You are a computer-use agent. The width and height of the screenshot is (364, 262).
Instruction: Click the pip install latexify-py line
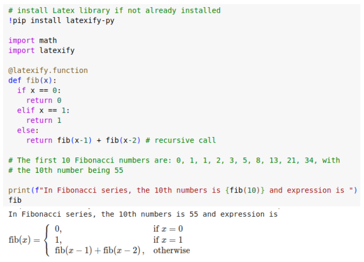click(61, 21)
